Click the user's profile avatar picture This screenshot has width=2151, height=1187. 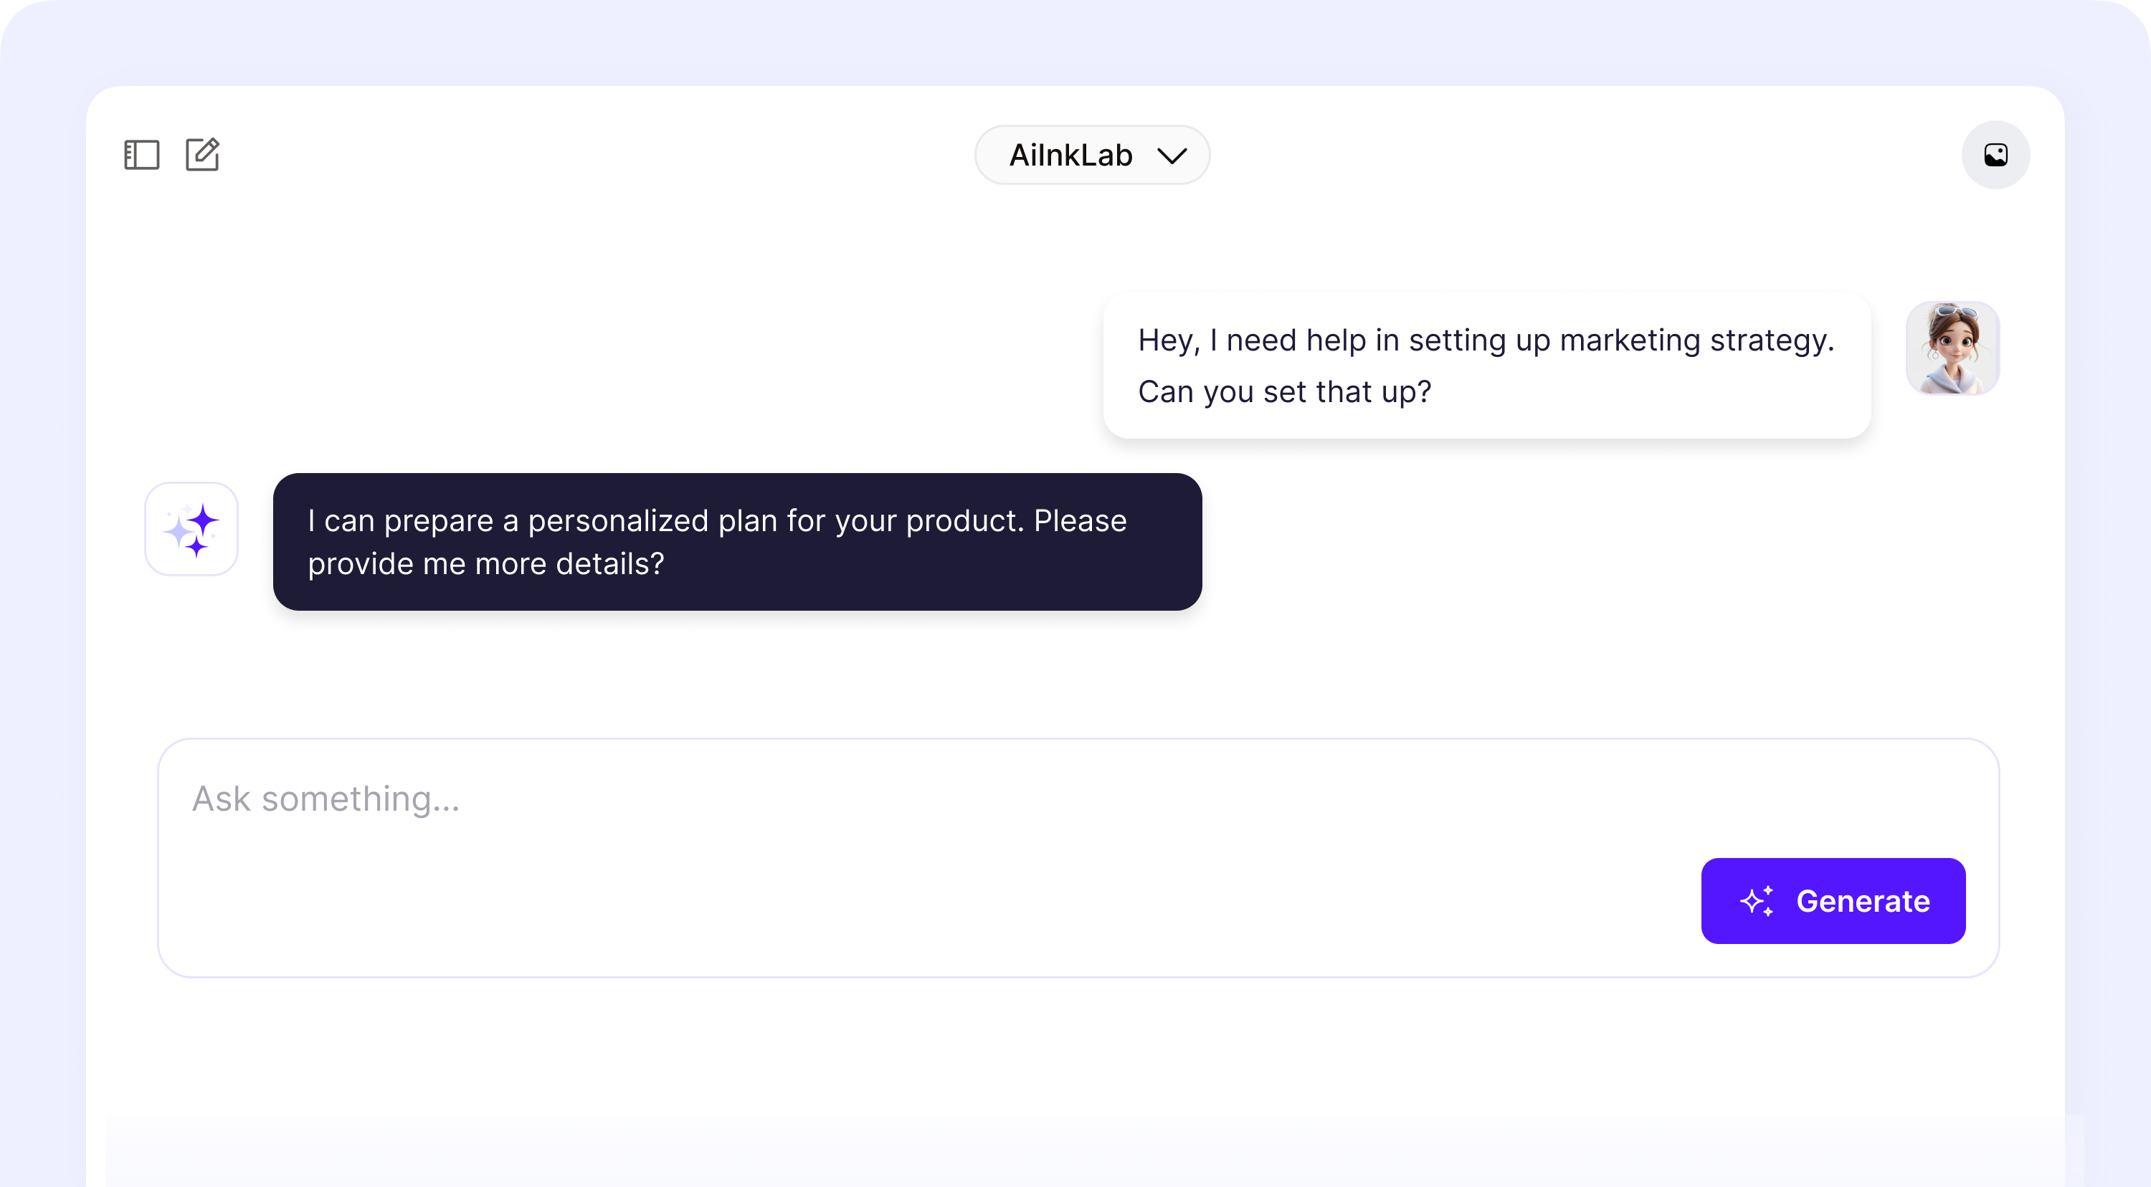(1952, 348)
